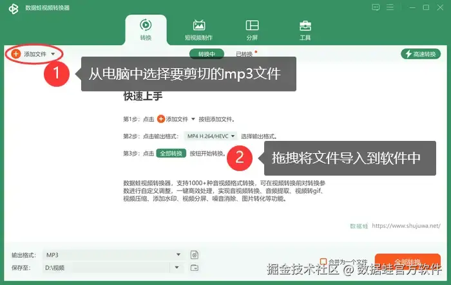Open the MP4 H.264/HEVC dropdown in guide
451x285 pixels.
(211, 136)
